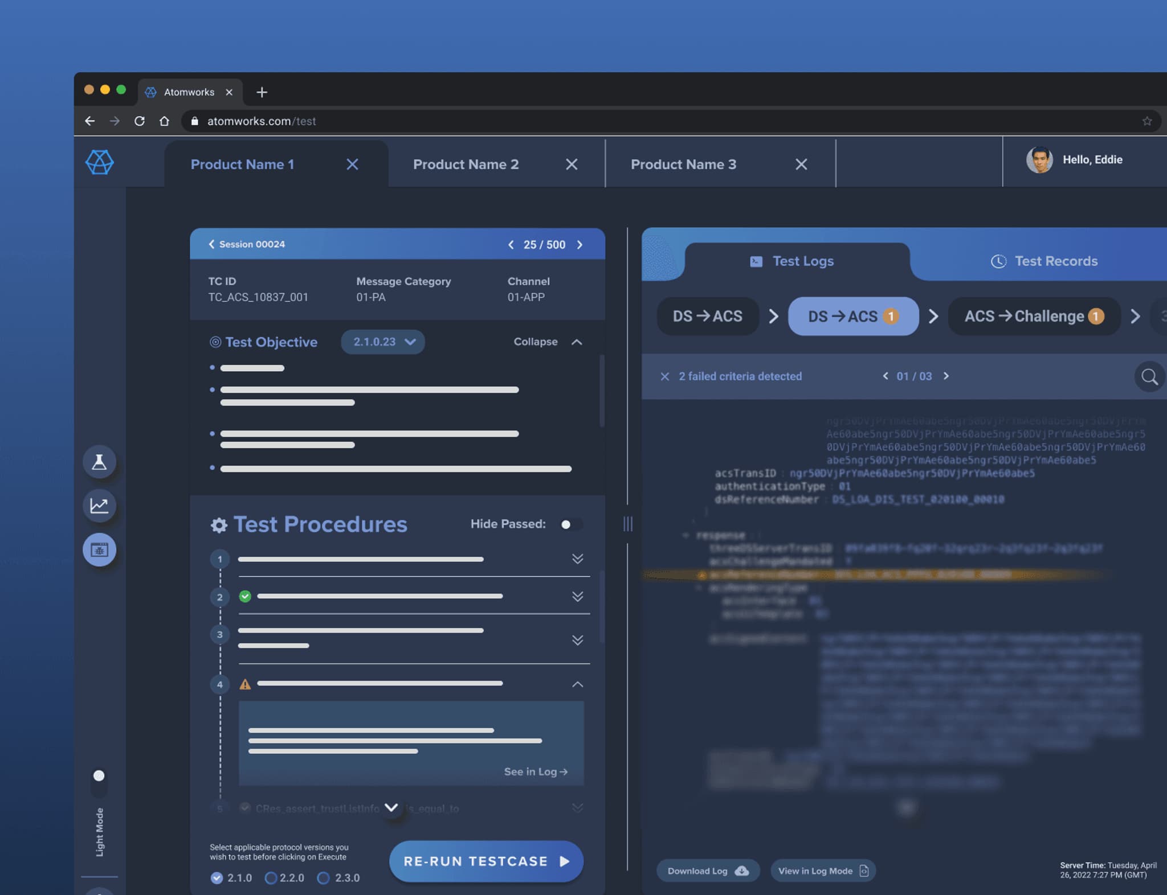
Task: Expand test procedure step 1
Action: [x=577, y=559]
